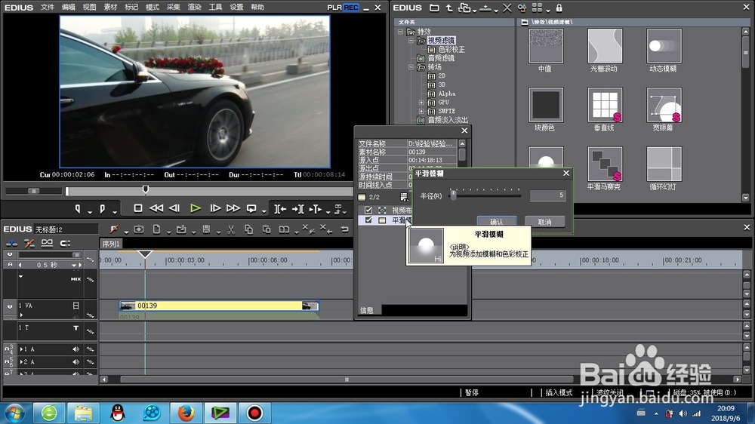The height and width of the screenshot is (424, 755).
Task: Expand the SMPTE tree node
Action: 421,111
